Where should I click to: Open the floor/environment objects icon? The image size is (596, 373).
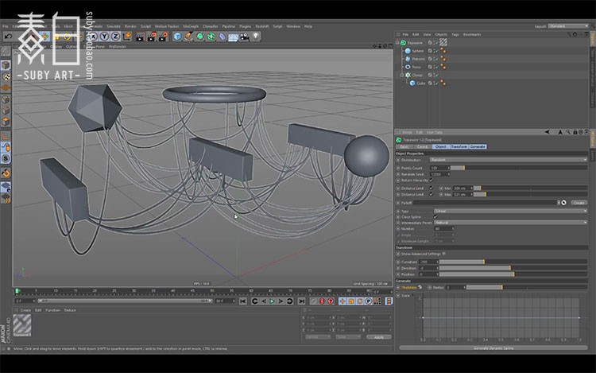[233, 37]
